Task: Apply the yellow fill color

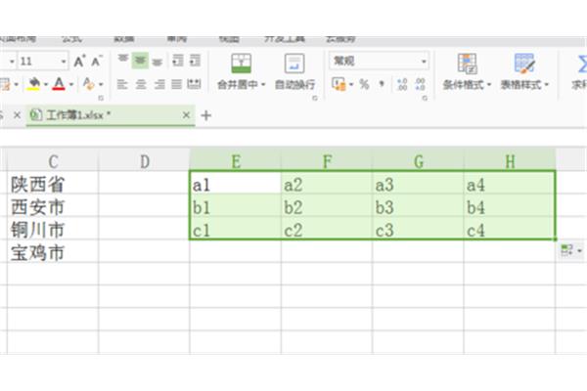Action: coord(34,84)
